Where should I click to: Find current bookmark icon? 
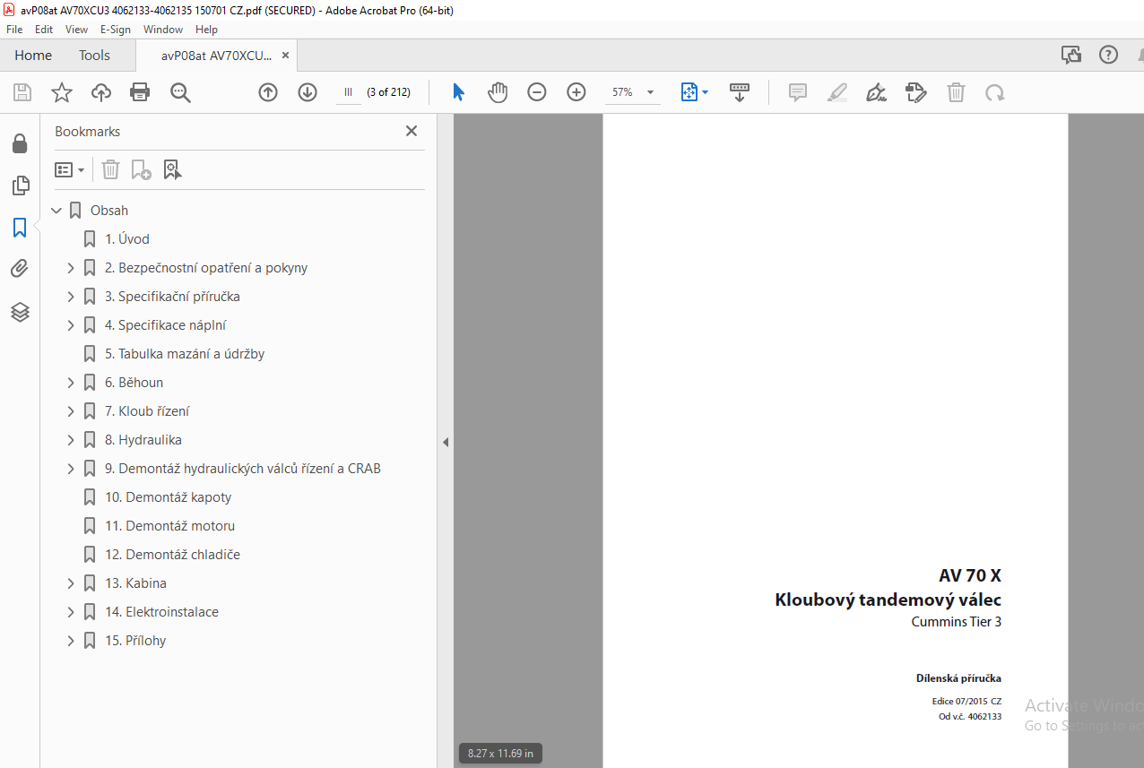172,169
